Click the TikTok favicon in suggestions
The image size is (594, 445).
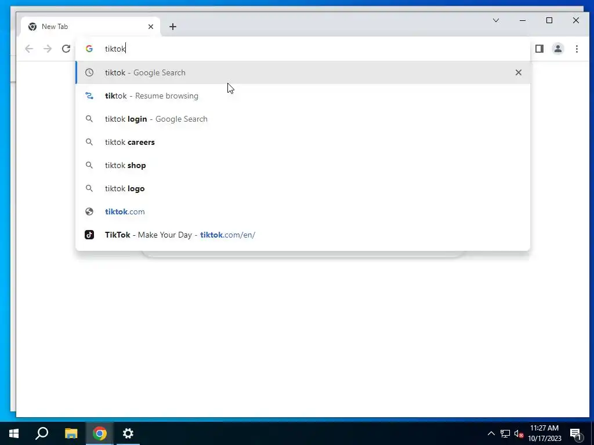[x=89, y=235]
